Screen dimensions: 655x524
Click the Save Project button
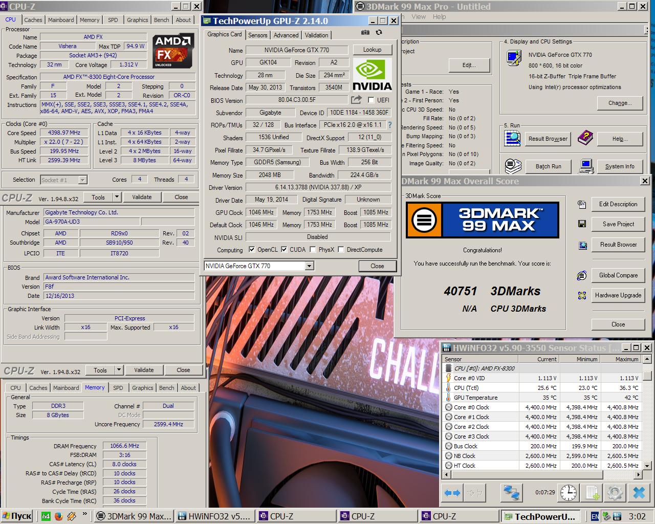[x=618, y=224]
